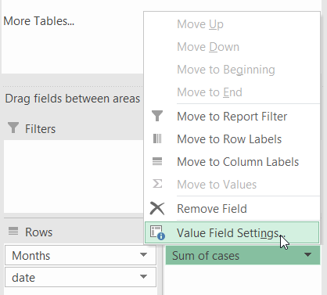Image resolution: width=327 pixels, height=295 pixels.
Task: Select Move to Report Filter
Action: (x=232, y=117)
